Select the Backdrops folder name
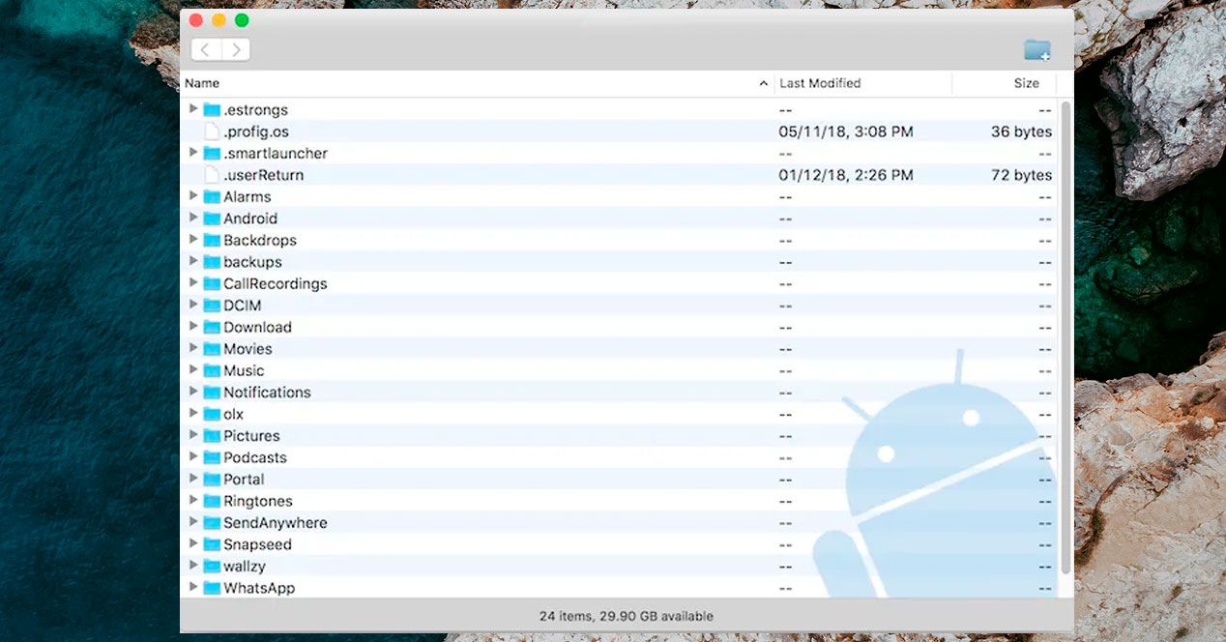The width and height of the screenshot is (1226, 642). point(260,240)
